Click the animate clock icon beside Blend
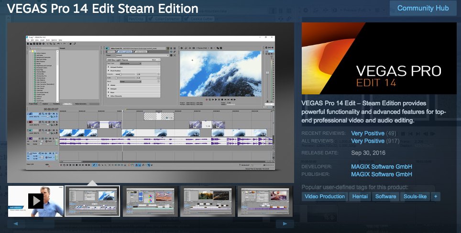Image resolution: width=461 pixels, height=233 pixels. [158, 81]
